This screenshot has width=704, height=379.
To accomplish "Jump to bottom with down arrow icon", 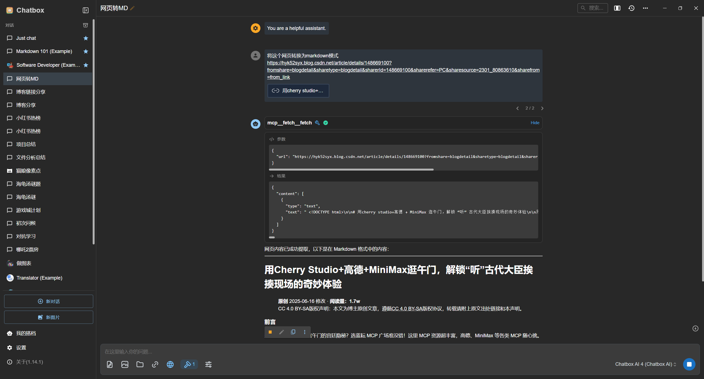I will (695, 328).
